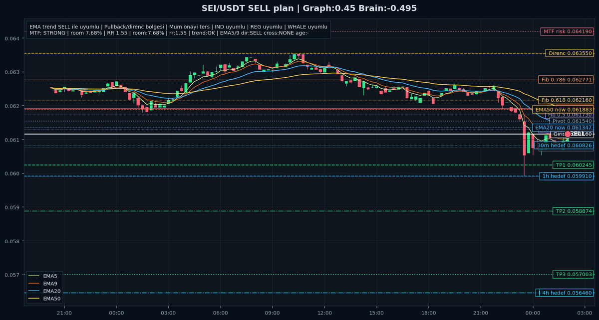Select the Fib 0.618 0.062160 label
This screenshot has width=599, height=320.
pos(566,100)
